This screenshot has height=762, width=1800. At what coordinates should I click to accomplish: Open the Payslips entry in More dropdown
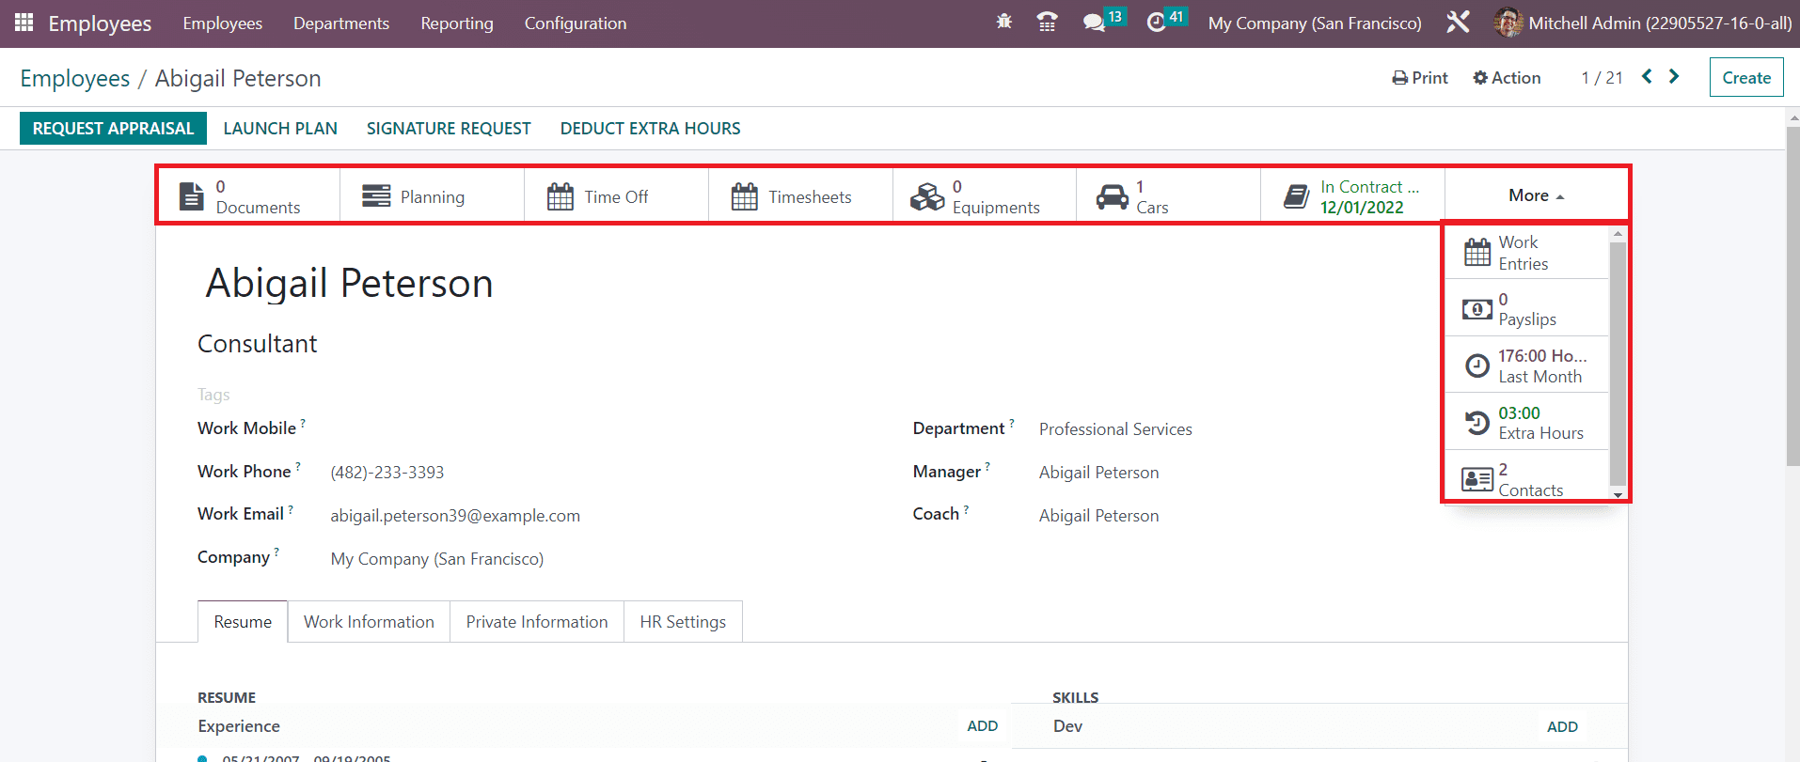click(1525, 309)
